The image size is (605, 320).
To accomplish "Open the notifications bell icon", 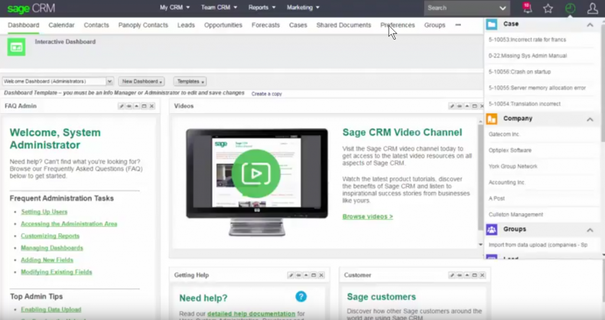I will coord(527,8).
